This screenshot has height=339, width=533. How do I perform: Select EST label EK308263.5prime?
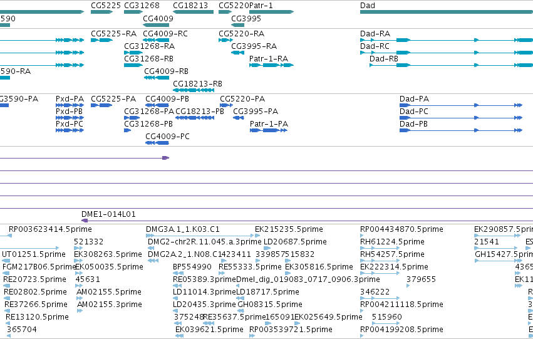tap(108, 254)
